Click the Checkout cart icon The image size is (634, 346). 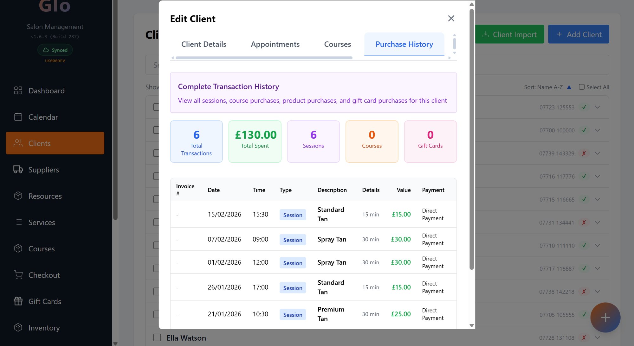pos(18,275)
